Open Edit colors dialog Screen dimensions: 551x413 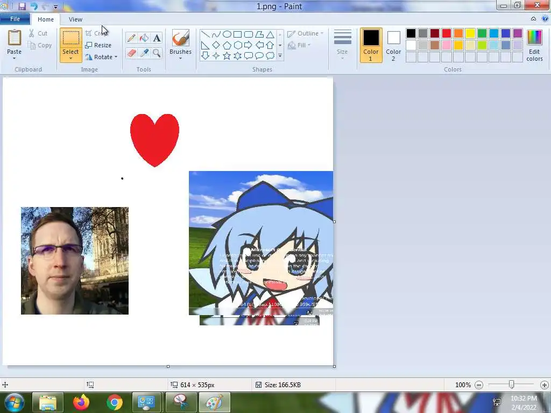pos(534,46)
